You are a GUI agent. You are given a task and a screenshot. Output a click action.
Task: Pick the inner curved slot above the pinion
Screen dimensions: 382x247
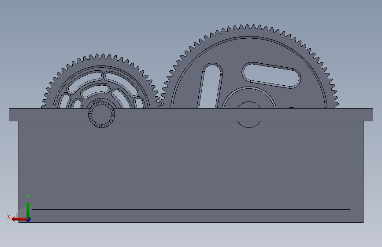[x=95, y=91]
